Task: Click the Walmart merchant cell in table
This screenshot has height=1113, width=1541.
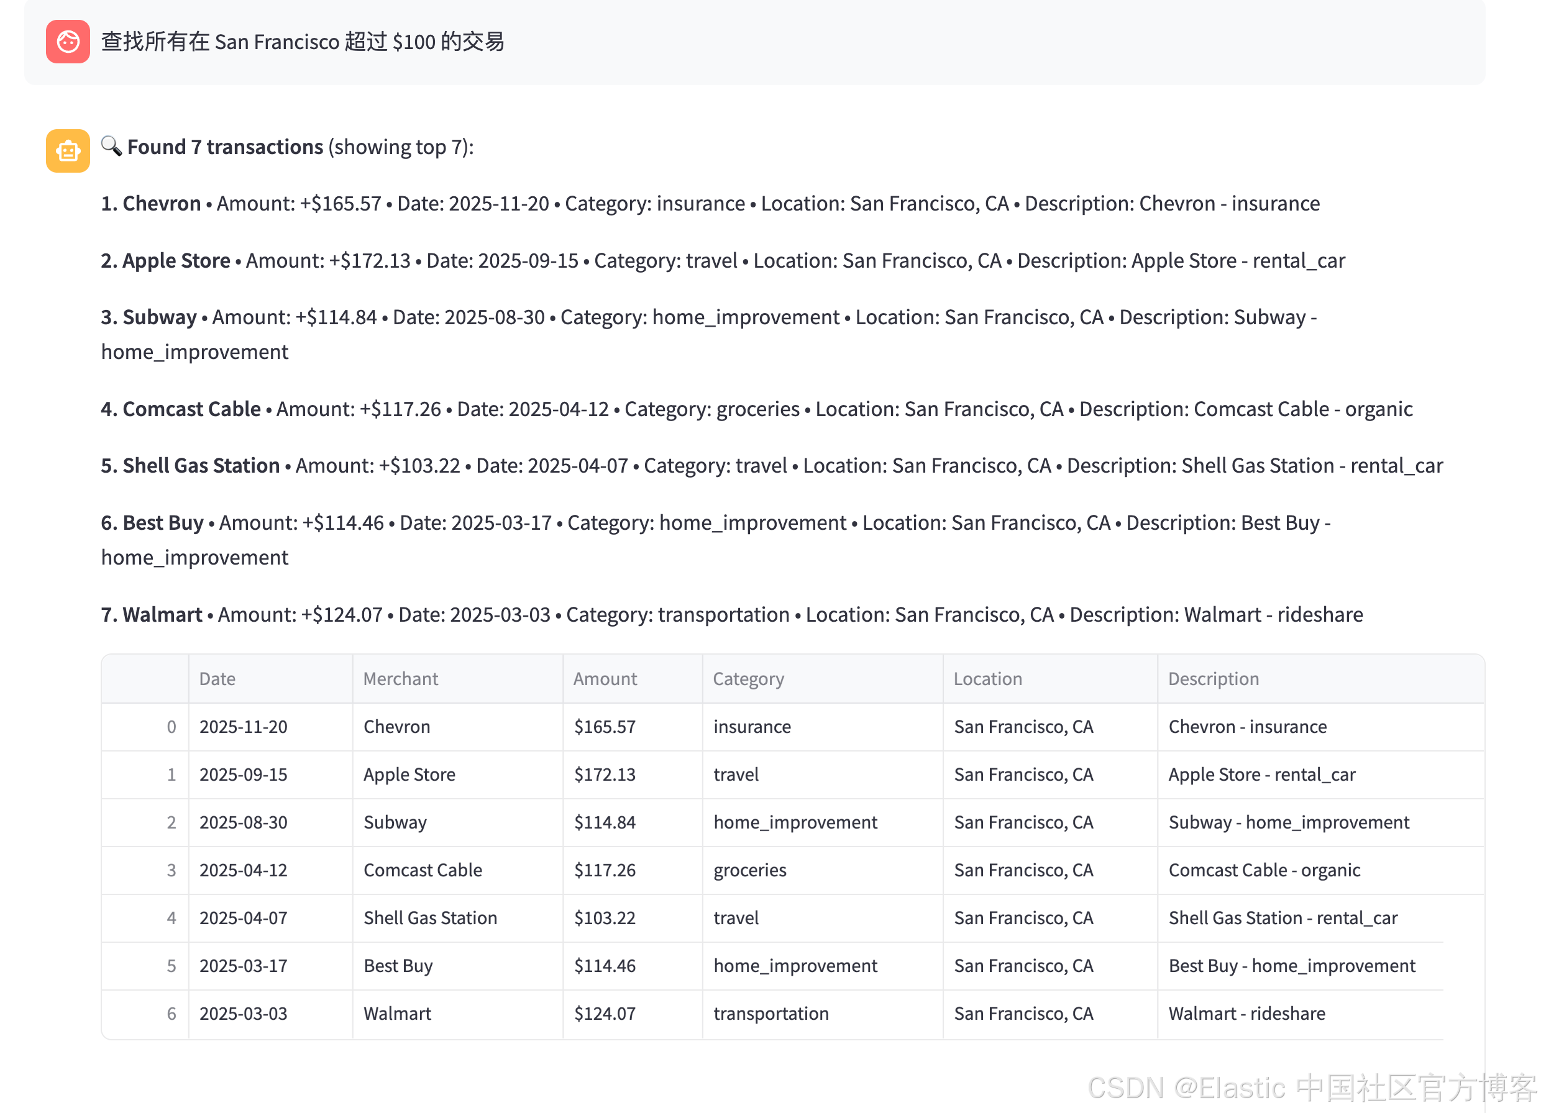Action: pyautogui.click(x=458, y=1014)
